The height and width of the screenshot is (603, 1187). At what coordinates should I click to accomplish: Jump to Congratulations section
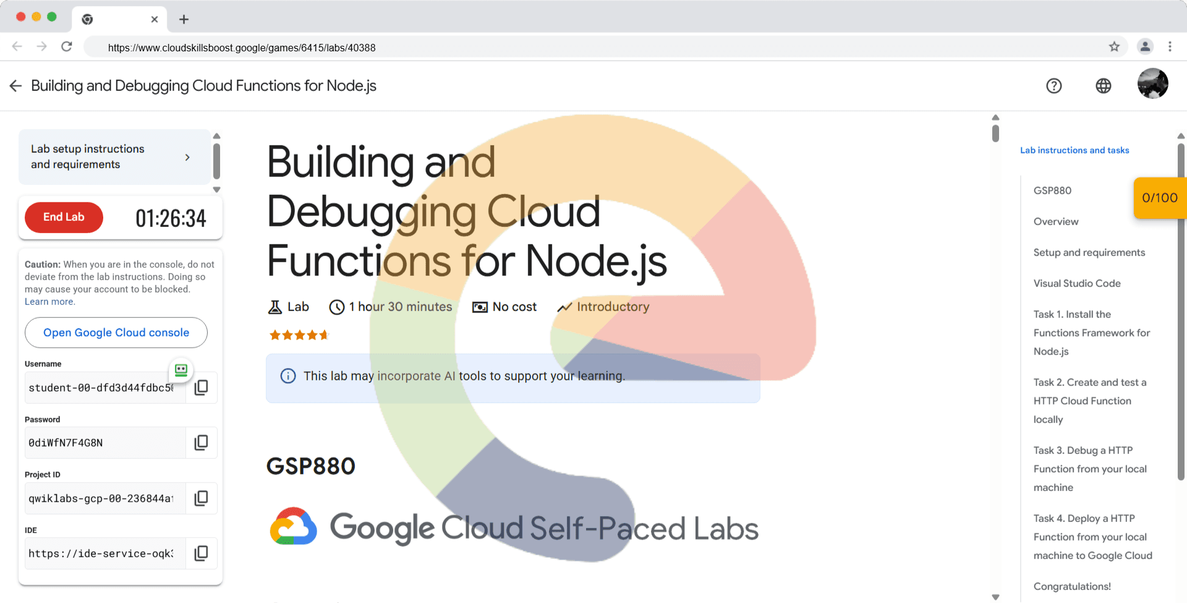(1072, 586)
